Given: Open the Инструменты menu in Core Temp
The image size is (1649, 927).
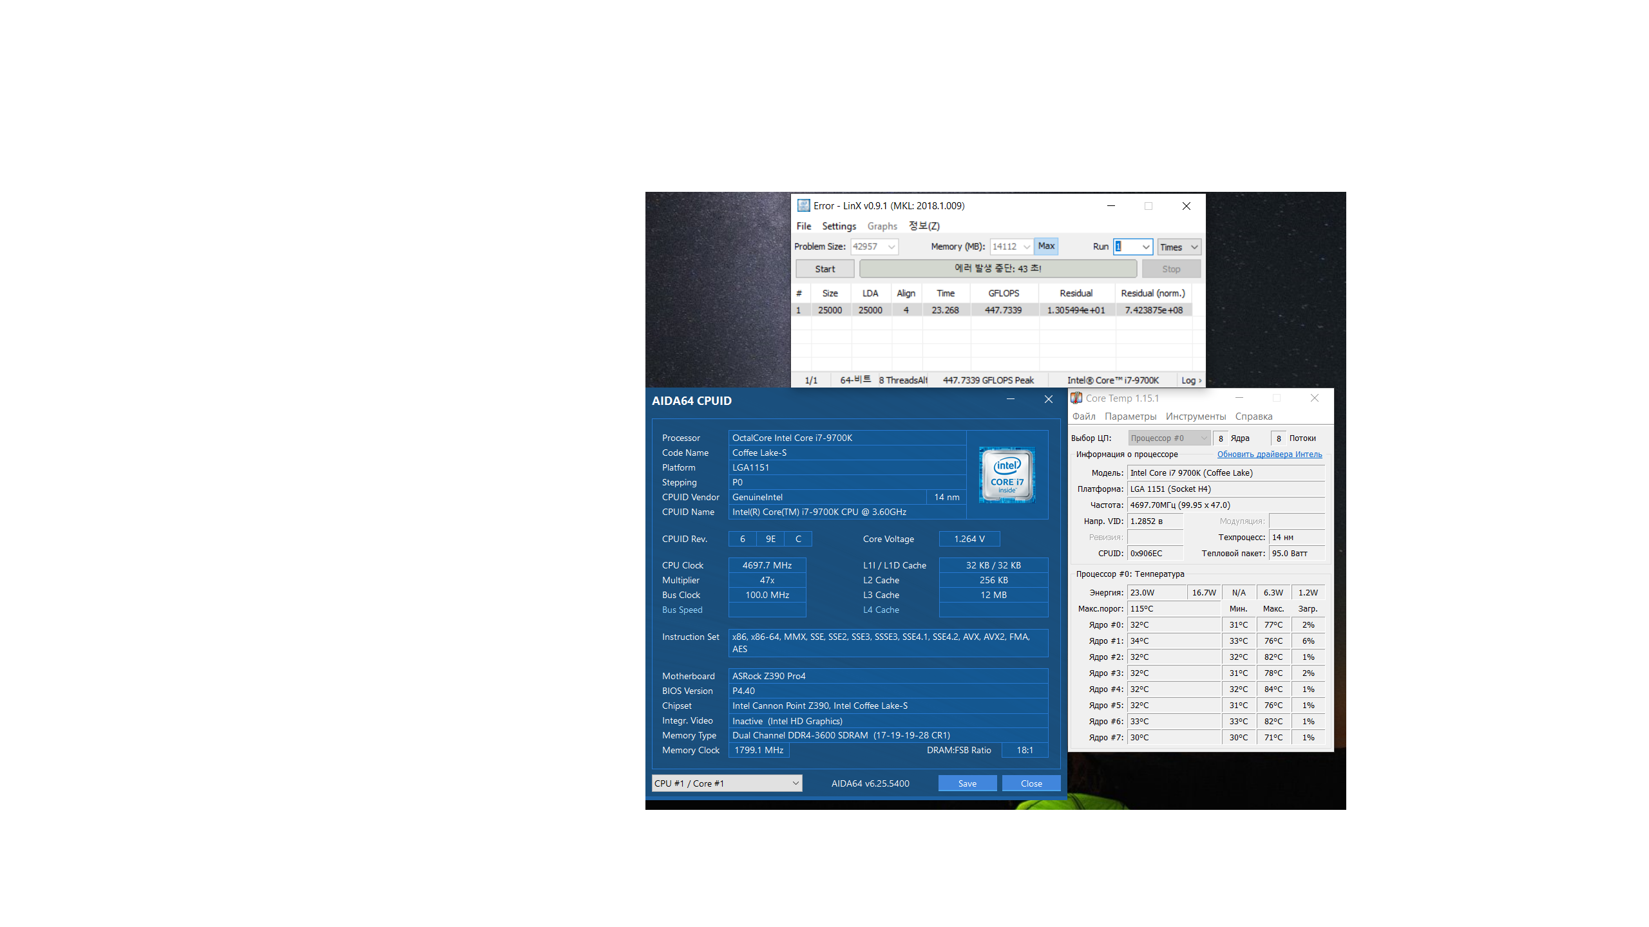Looking at the screenshot, I should (x=1196, y=417).
